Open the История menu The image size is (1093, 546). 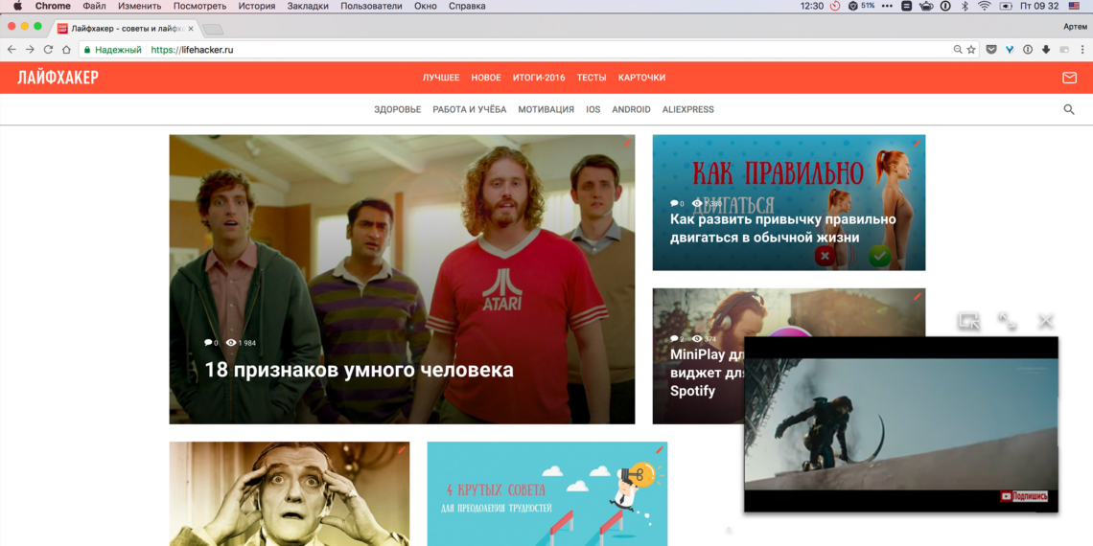257,6
